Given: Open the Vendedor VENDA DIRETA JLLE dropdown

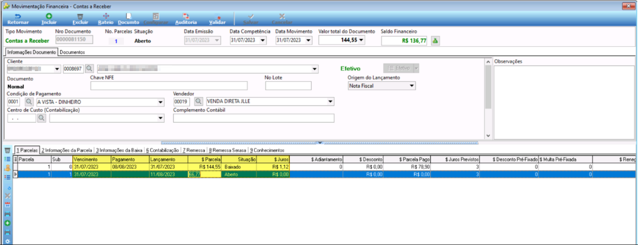Looking at the screenshot, I should (330, 102).
